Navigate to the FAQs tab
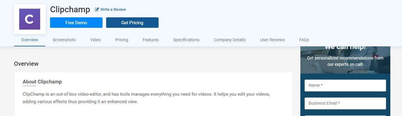 click(304, 40)
